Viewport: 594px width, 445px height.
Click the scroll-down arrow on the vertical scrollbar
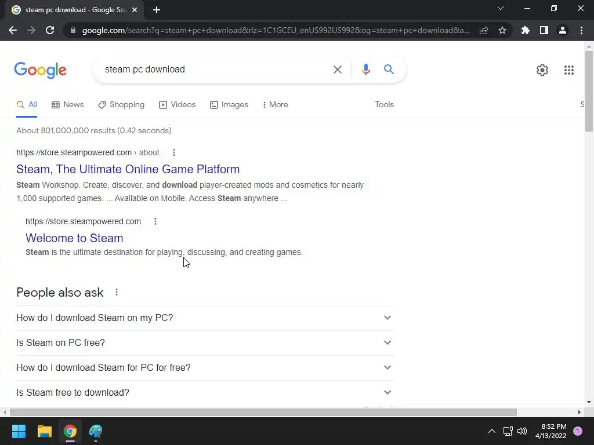pyautogui.click(x=589, y=402)
